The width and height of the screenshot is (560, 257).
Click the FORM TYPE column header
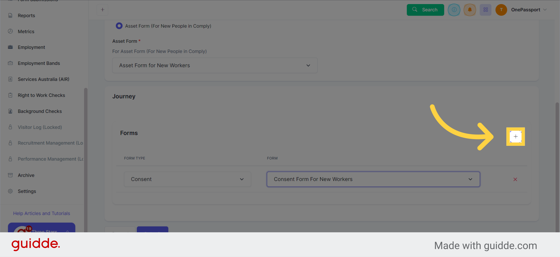tap(134, 158)
